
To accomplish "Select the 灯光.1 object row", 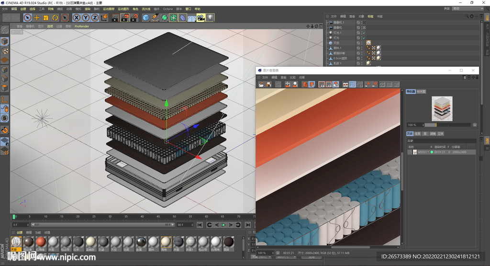I will (337, 33).
